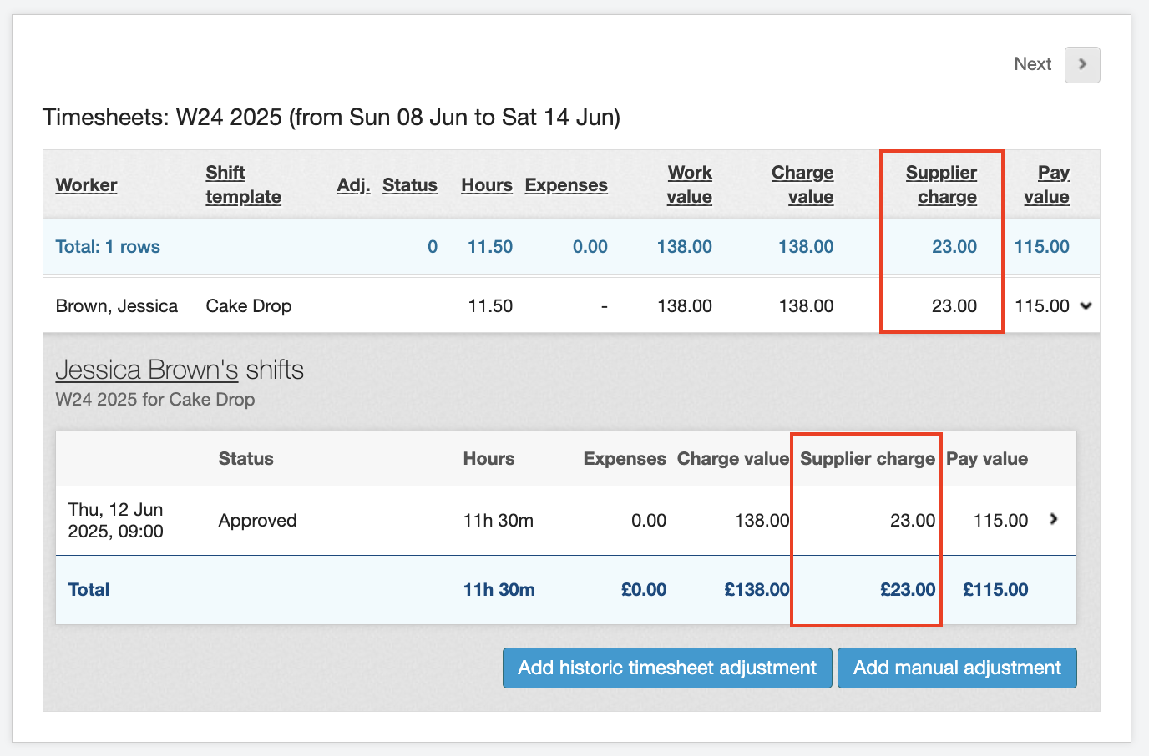The height and width of the screenshot is (756, 1149).
Task: Open Jessica Brown's profile link
Action: (146, 370)
